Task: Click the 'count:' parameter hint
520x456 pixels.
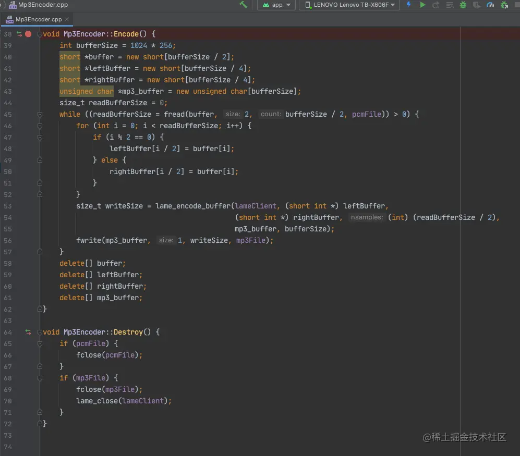Action: 271,114
